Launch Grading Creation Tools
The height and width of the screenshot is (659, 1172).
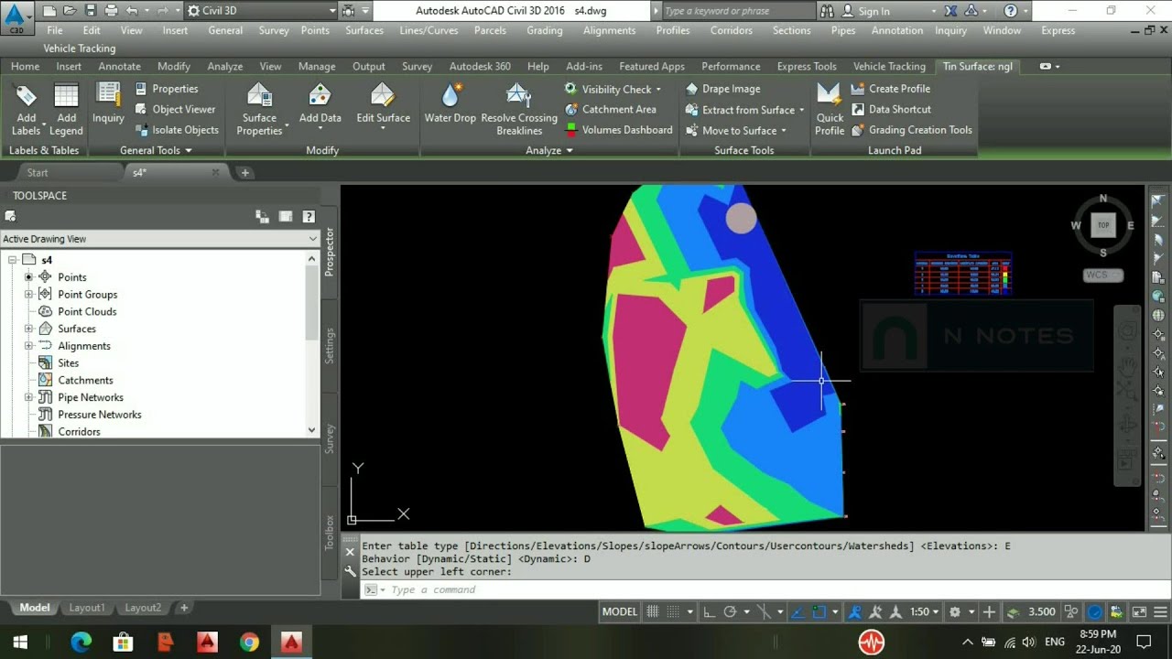[x=911, y=130]
